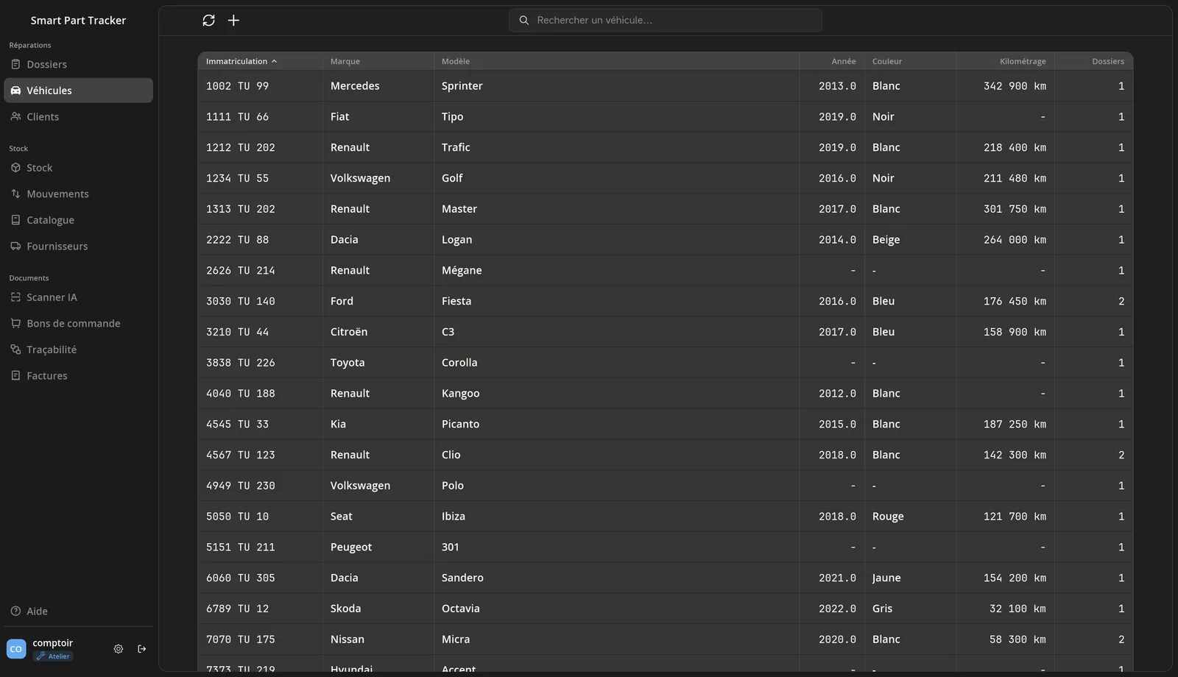Open the Stock page

tap(78, 168)
